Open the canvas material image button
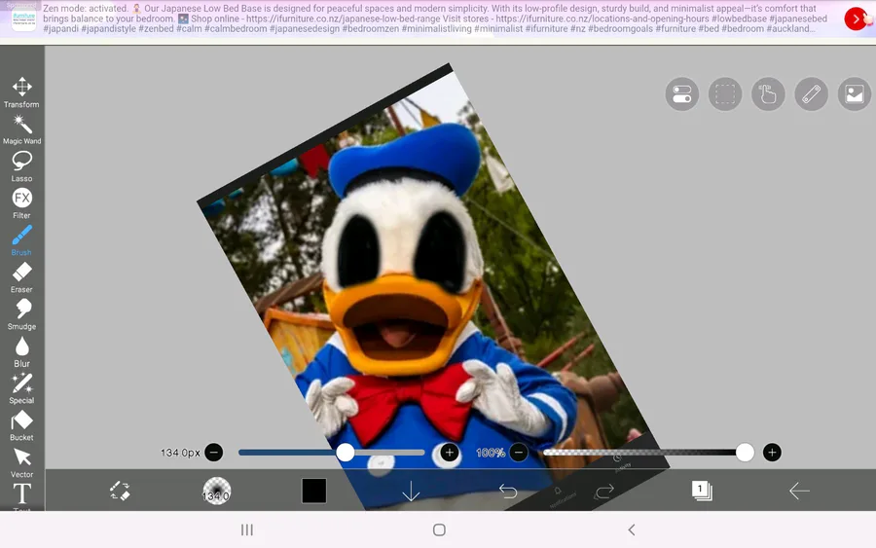 pyautogui.click(x=855, y=93)
